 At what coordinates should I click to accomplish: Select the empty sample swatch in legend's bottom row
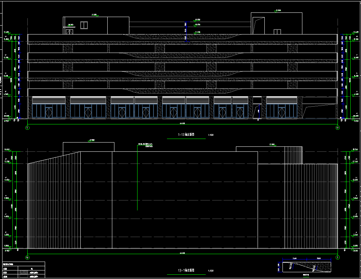click(x=24, y=276)
